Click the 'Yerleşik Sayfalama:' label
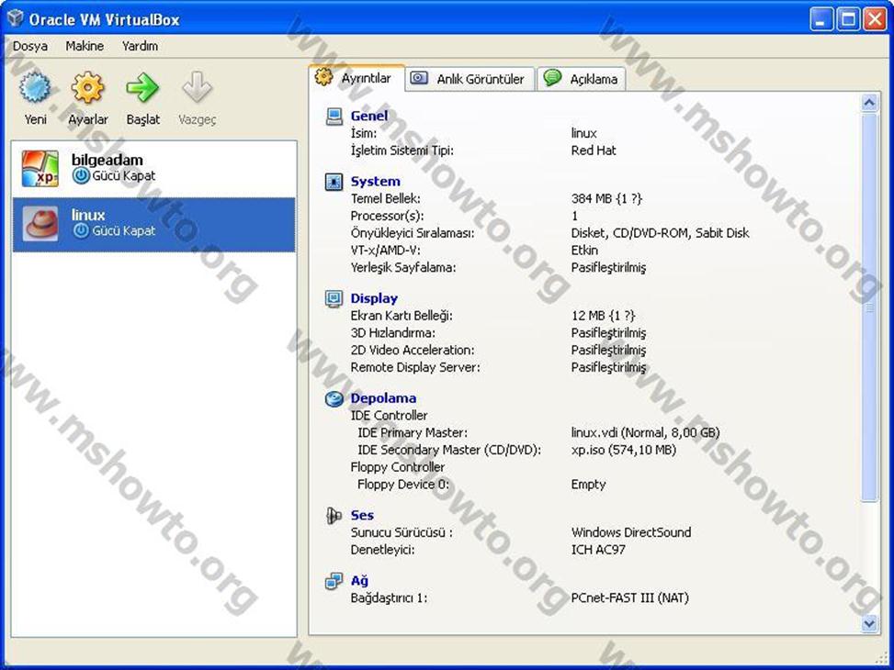This screenshot has width=894, height=670. [x=403, y=268]
